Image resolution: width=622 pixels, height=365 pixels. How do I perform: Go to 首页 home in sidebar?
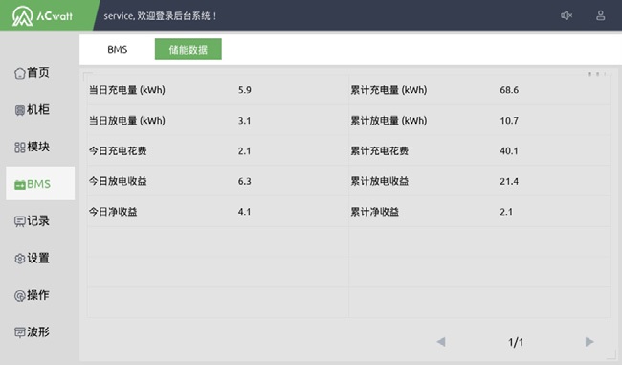tap(32, 73)
